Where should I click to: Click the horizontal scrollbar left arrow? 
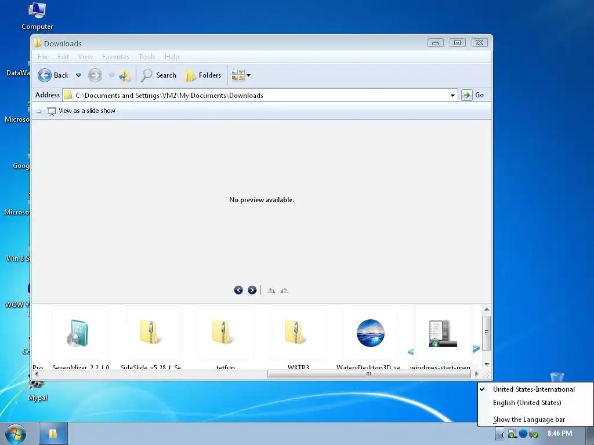tap(37, 374)
